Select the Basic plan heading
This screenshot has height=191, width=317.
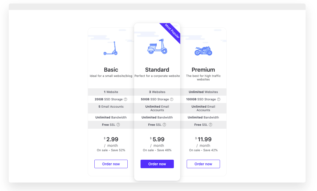click(111, 70)
